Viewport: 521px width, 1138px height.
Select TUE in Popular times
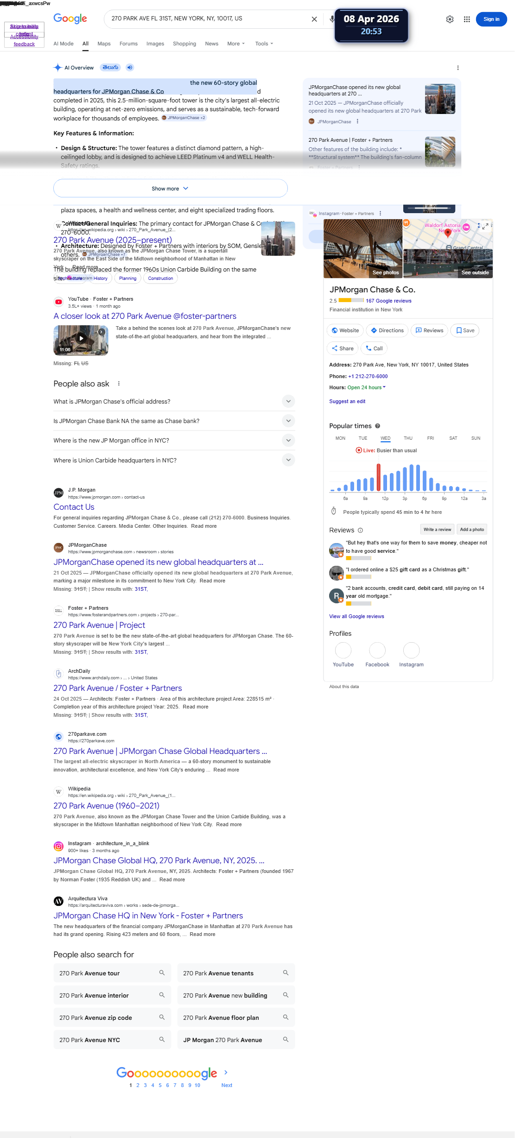click(x=363, y=438)
